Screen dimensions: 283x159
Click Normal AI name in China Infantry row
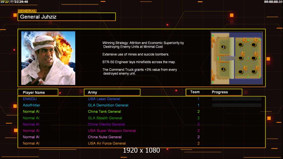tap(31, 125)
